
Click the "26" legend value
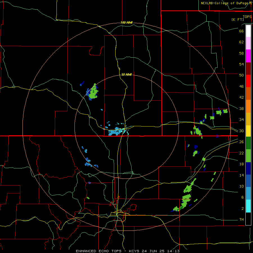(241, 142)
